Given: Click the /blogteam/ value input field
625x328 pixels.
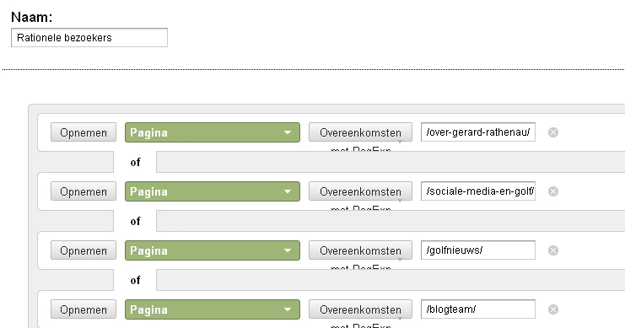Looking at the screenshot, I should (x=478, y=309).
